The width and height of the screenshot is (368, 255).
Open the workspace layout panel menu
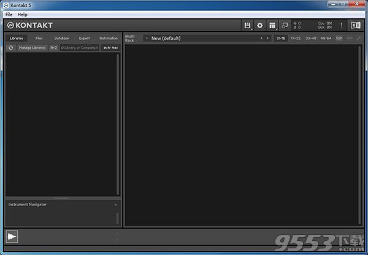pos(272,25)
